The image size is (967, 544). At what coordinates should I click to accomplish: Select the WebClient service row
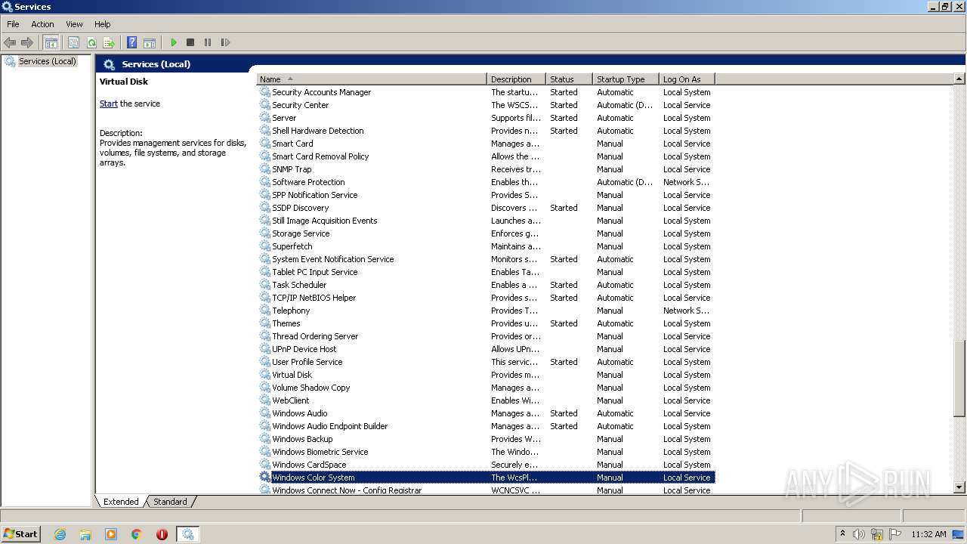pos(486,400)
